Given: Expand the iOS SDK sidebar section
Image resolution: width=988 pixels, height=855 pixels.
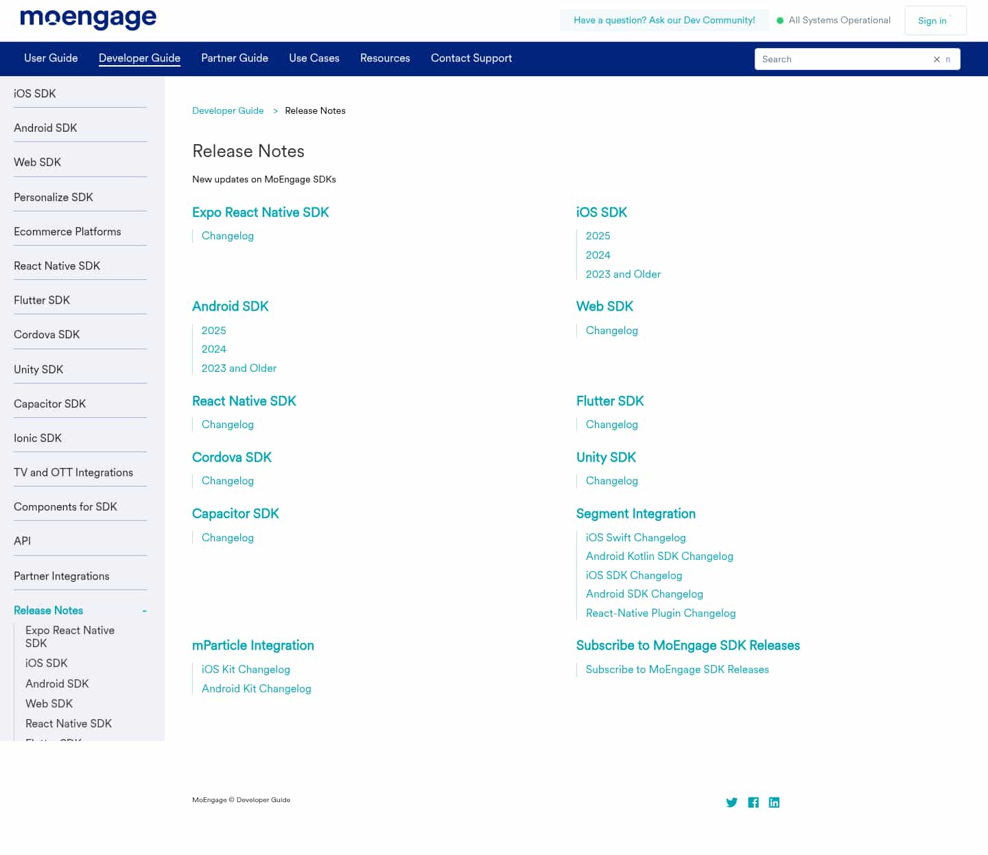Looking at the screenshot, I should pos(35,93).
